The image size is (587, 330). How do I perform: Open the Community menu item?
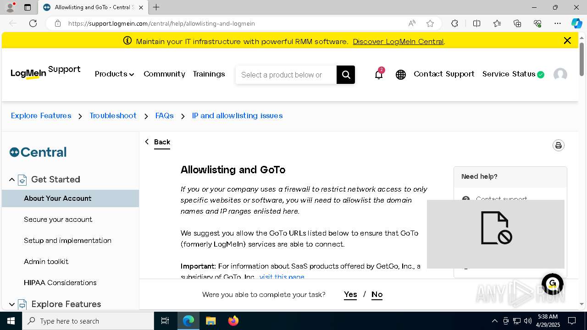(x=164, y=74)
